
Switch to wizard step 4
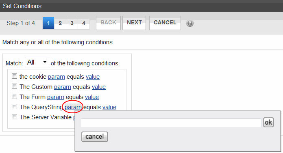(x=84, y=23)
